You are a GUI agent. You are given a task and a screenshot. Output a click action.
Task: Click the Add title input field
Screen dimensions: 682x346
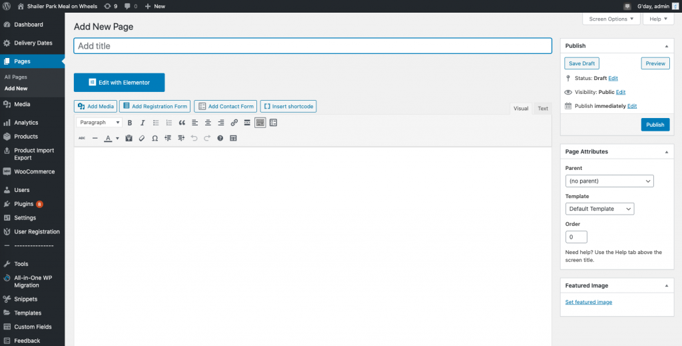pyautogui.click(x=313, y=46)
